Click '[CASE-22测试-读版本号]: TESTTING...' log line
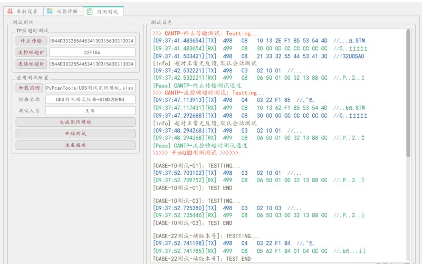The width and height of the screenshot is (422, 264). pos(206,236)
